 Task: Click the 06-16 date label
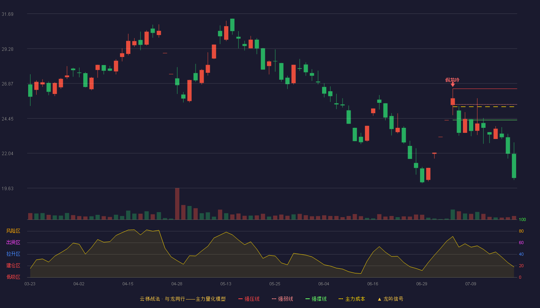coord(373,284)
